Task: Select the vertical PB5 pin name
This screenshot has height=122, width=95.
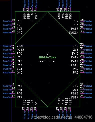Action: 70,16
